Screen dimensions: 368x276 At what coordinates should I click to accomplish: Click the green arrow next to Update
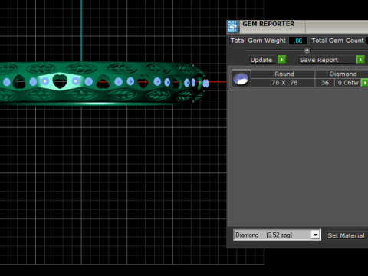tap(281, 60)
